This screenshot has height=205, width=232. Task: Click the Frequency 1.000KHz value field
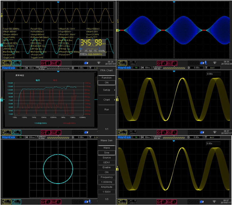pyautogui.click(x=106, y=182)
